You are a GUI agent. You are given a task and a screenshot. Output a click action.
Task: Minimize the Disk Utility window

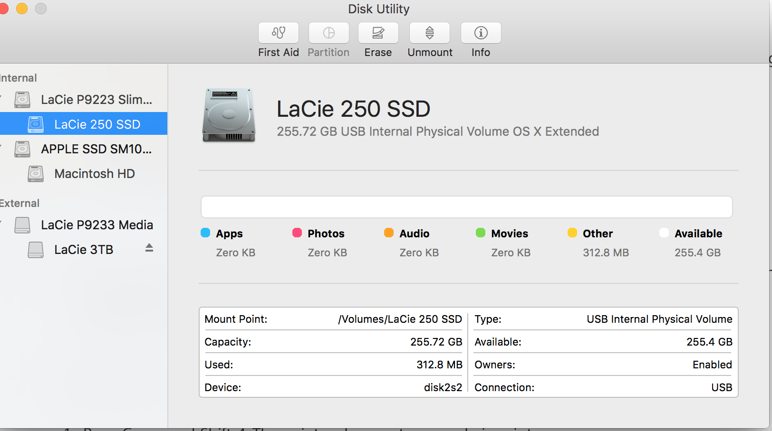click(x=22, y=9)
